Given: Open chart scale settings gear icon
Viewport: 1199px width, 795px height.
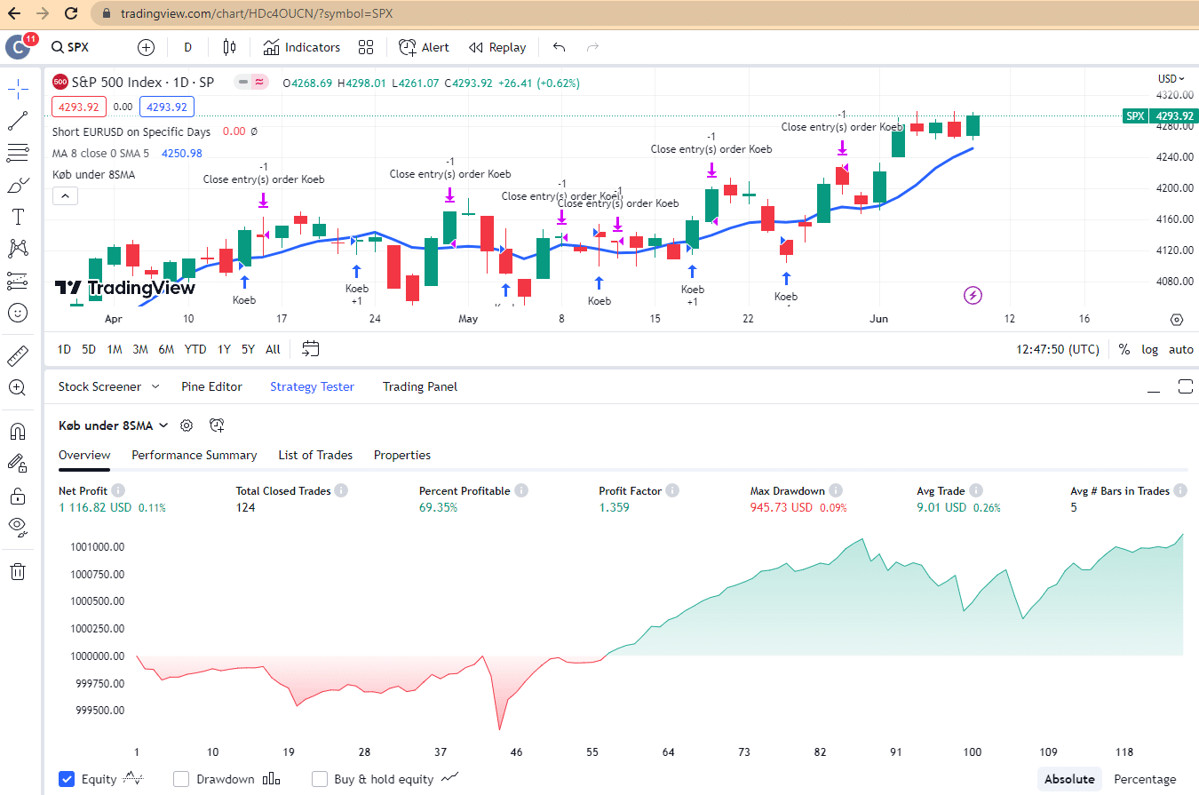Looking at the screenshot, I should pyautogui.click(x=1177, y=320).
